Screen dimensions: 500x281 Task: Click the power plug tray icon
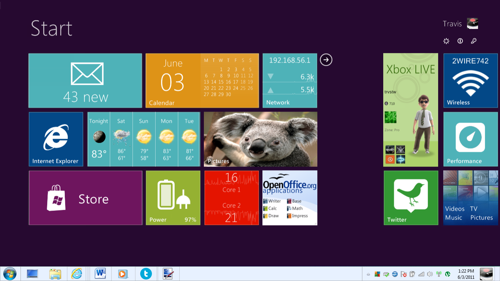[x=412, y=274]
